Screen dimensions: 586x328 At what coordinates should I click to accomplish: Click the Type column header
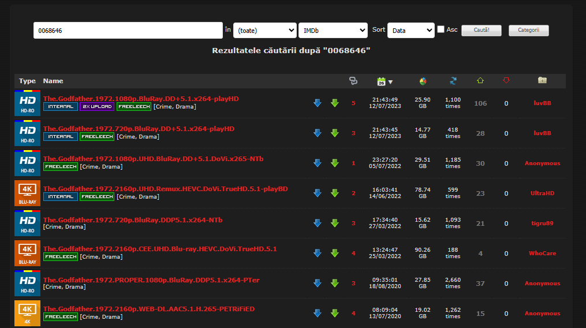(27, 81)
